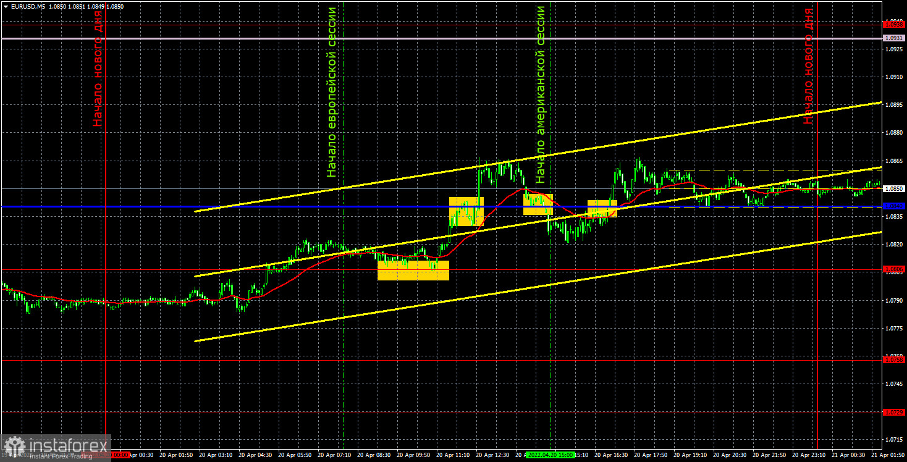Screen dimensions: 907x462
Task: Select the yellow rectangle at 11:10 breakout
Action: point(466,211)
